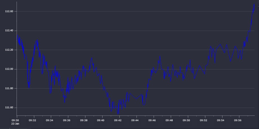This screenshot has height=129, width=259.
Task: Click the 09:46 time axis label
Action: pos(152,120)
